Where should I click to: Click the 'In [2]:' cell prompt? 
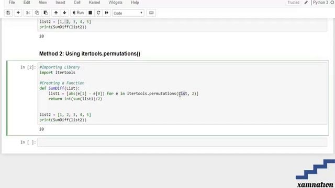coord(28,67)
